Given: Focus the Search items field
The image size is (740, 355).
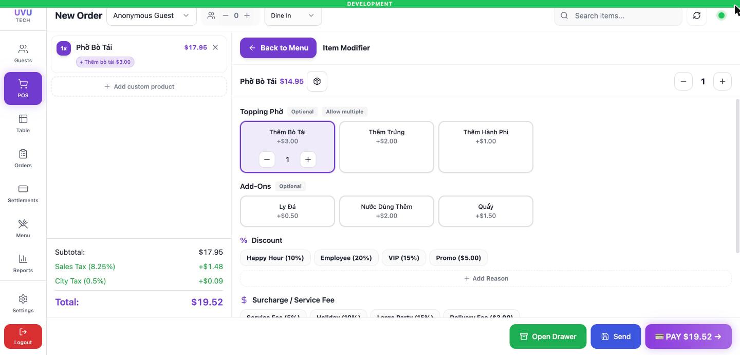Looking at the screenshot, I should pos(618,15).
